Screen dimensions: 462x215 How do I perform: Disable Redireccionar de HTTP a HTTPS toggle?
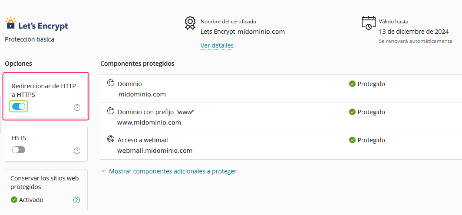19,106
